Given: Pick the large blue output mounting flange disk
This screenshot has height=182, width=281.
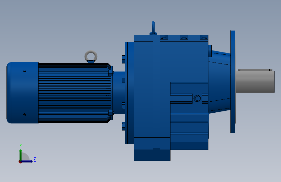Looking at the screenshot, I should point(233,82).
